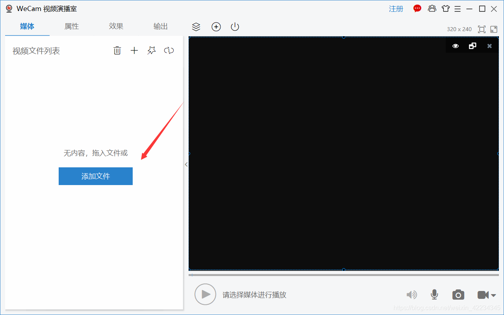Screen dimensions: 504x315
Task: Take a snapshot with the camera icon
Action: coord(458,295)
